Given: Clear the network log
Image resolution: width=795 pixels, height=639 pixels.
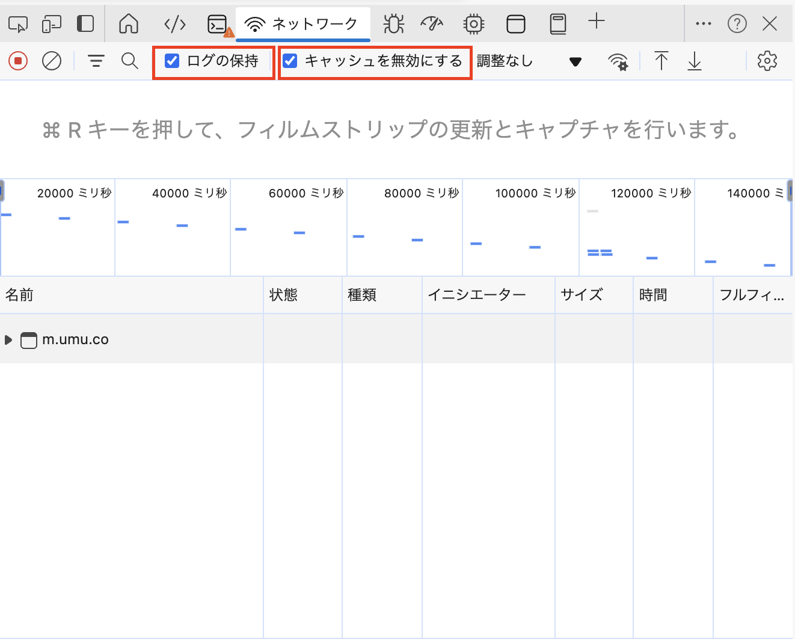Looking at the screenshot, I should 52,61.
